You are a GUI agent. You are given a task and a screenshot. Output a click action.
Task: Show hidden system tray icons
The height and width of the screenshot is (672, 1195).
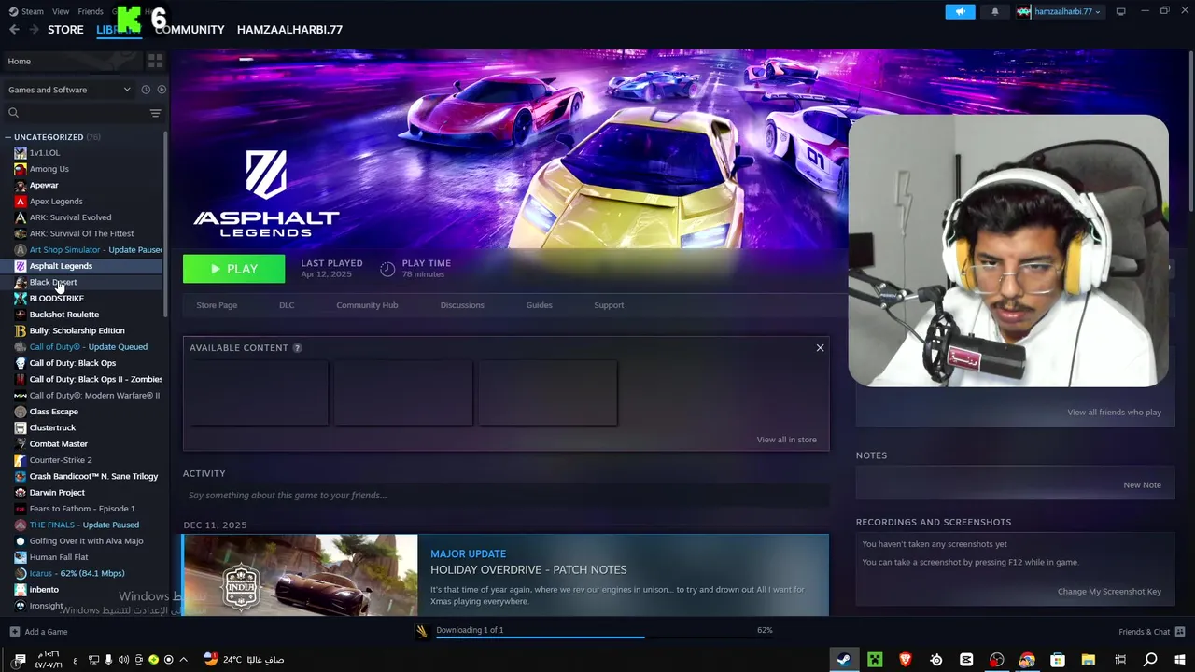point(183,660)
